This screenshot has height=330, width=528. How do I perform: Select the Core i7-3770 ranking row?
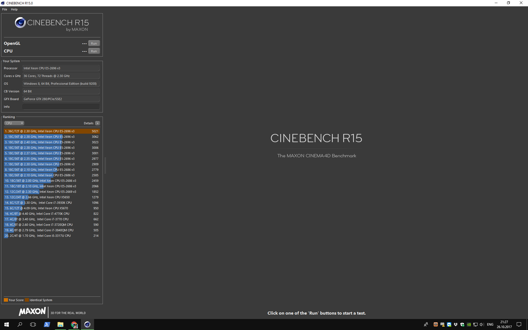[52, 219]
